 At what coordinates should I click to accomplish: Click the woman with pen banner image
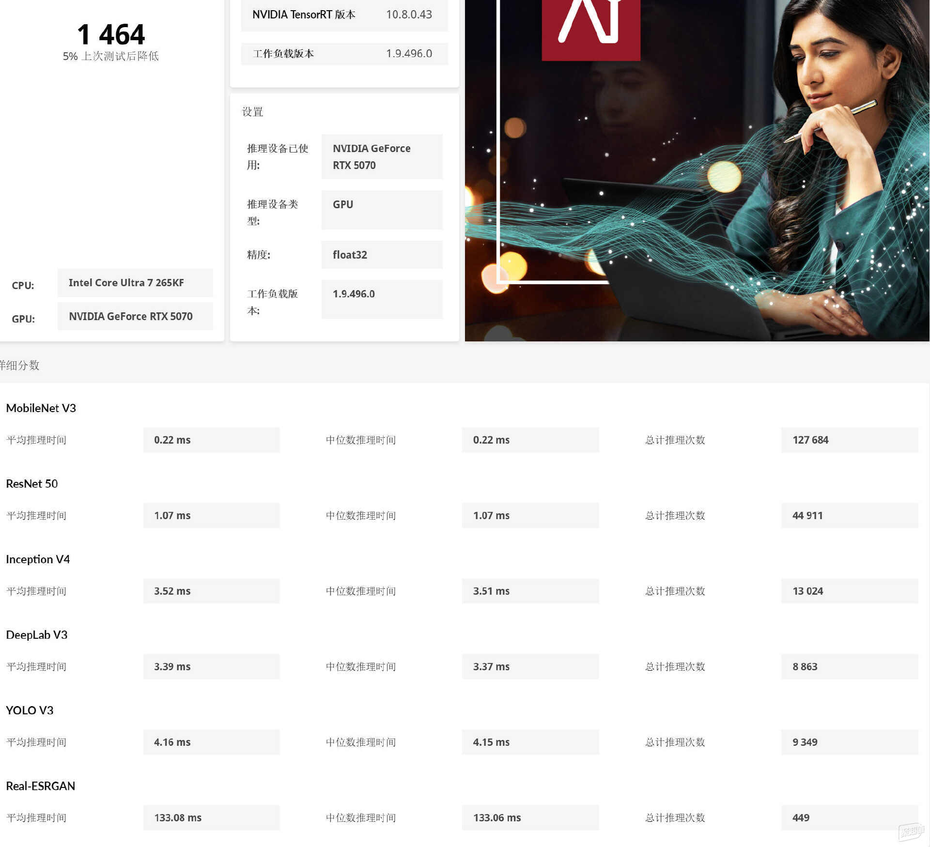697,170
